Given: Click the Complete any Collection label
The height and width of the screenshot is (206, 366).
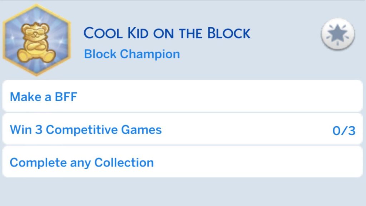Looking at the screenshot, I should pyautogui.click(x=82, y=162).
